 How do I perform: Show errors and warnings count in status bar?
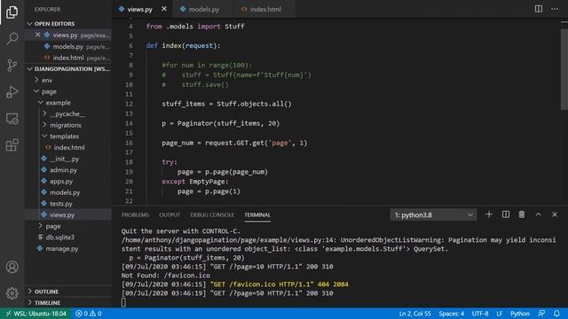tap(89, 314)
